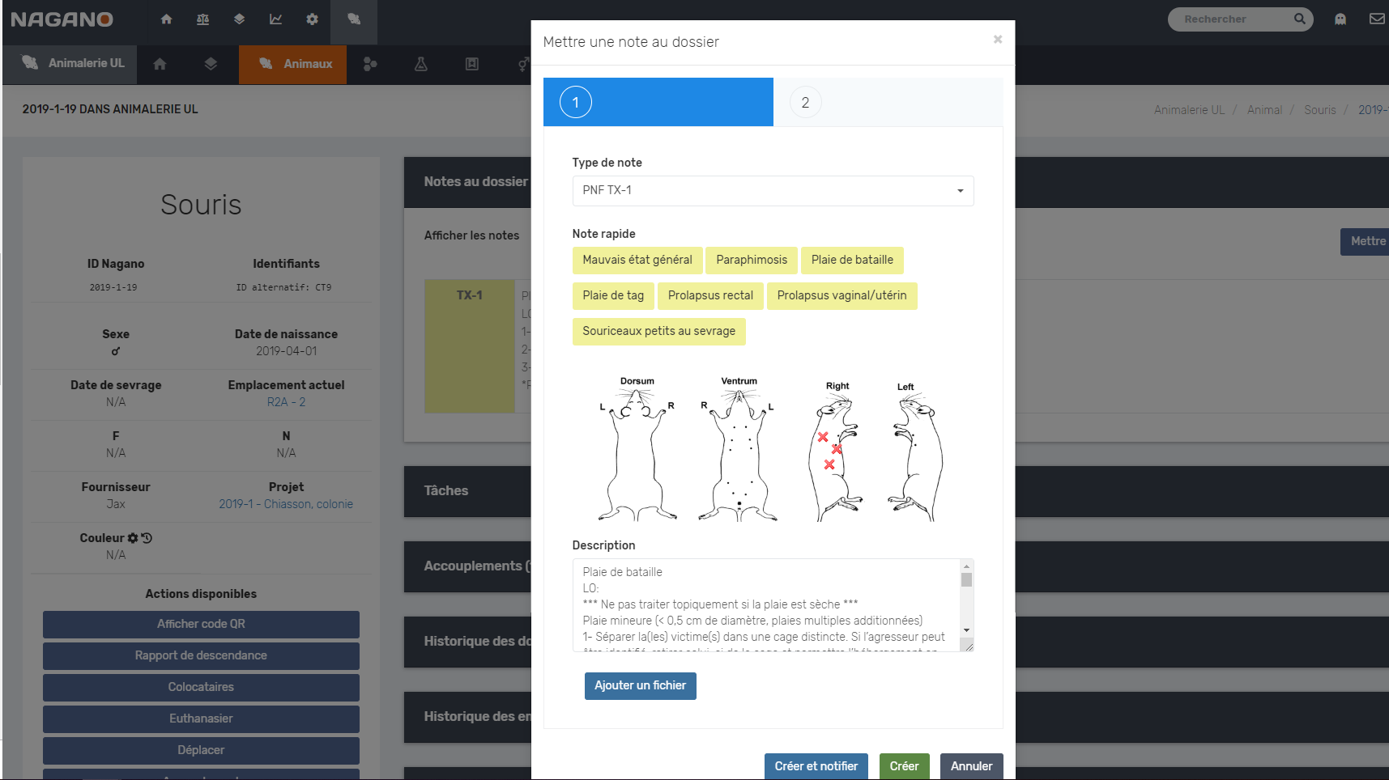Open the Type de note dropdown
1389x780 pixels.
point(773,191)
